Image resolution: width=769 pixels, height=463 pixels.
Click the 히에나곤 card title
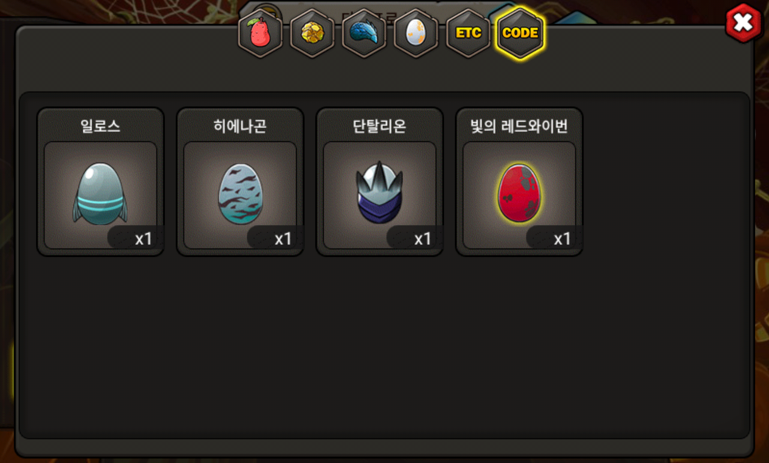pyautogui.click(x=240, y=126)
